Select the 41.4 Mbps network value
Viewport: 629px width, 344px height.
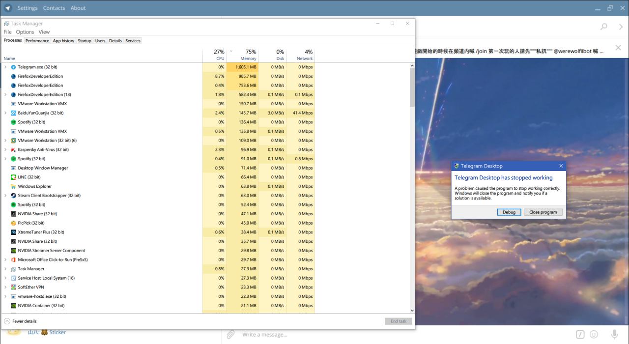pos(301,113)
